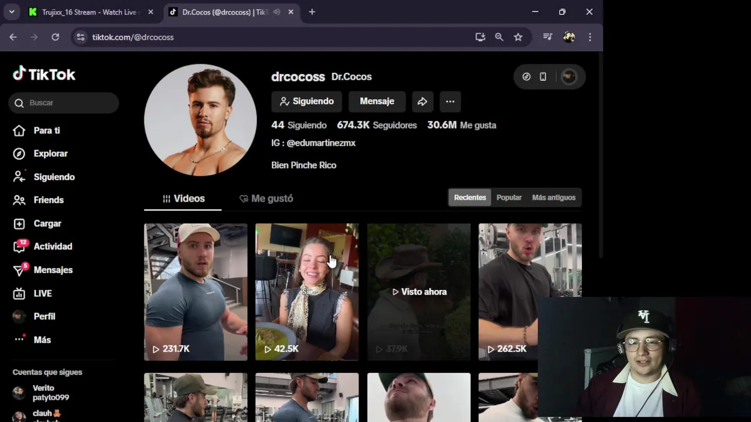Click the Siguiendo follow button on profile

(306, 101)
